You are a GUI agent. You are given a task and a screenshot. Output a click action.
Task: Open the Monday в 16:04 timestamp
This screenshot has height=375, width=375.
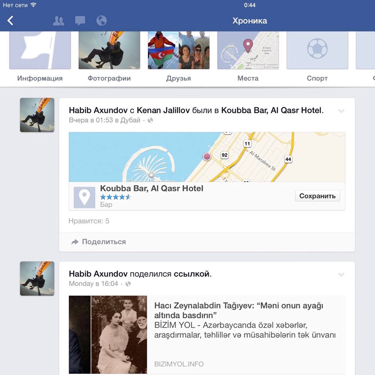pyautogui.click(x=93, y=284)
